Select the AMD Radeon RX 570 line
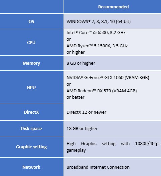 click(101, 91)
